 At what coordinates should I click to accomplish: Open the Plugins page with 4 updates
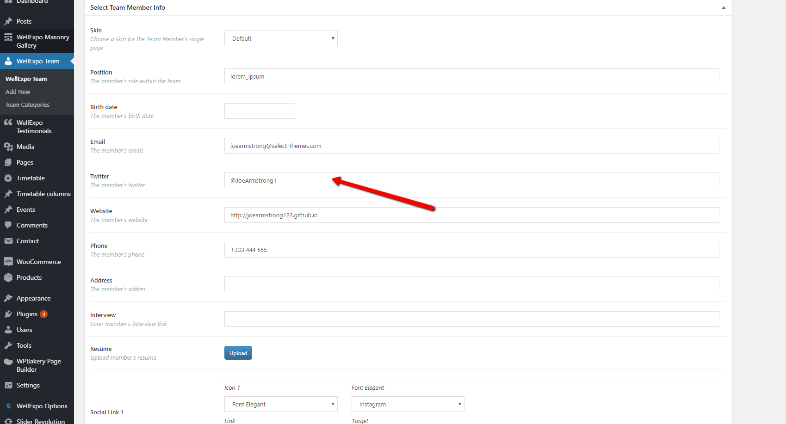[27, 314]
